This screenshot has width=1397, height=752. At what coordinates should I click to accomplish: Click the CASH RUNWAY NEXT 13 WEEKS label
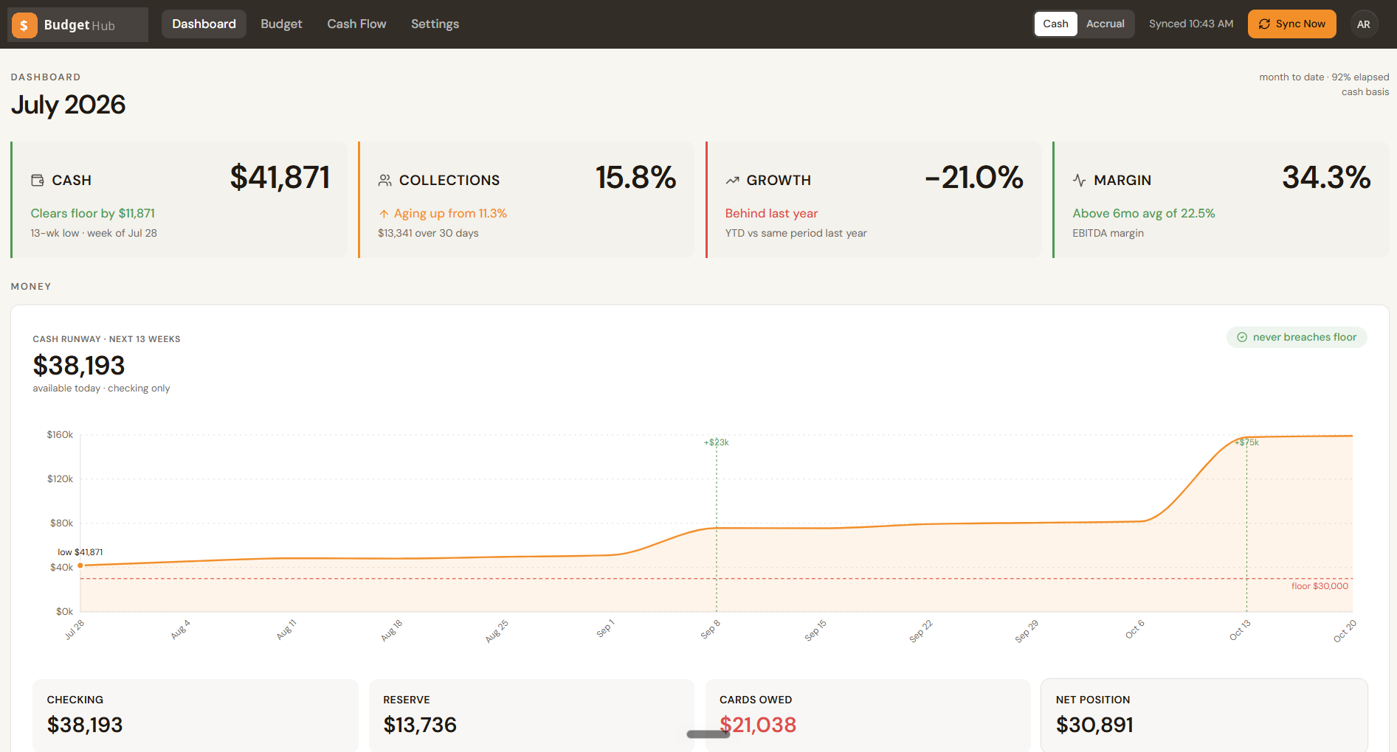106,339
